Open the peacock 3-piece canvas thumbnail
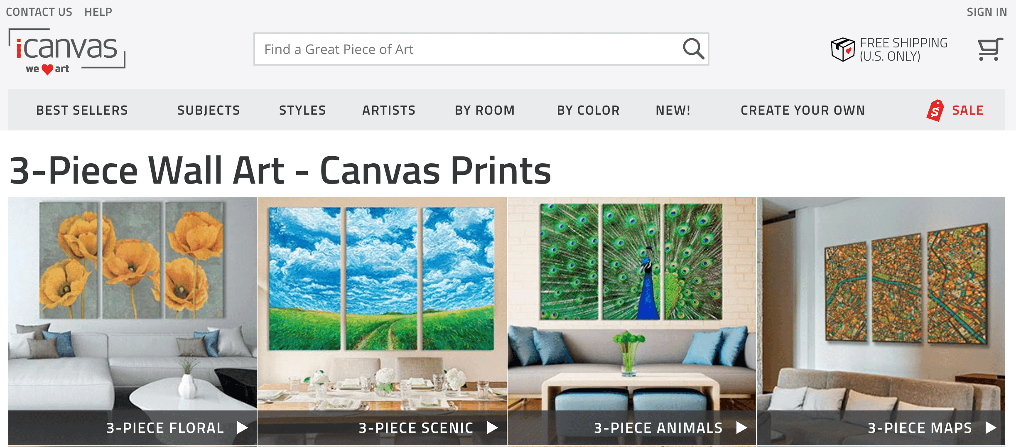Viewport: 1016px width, 447px height. click(x=631, y=321)
